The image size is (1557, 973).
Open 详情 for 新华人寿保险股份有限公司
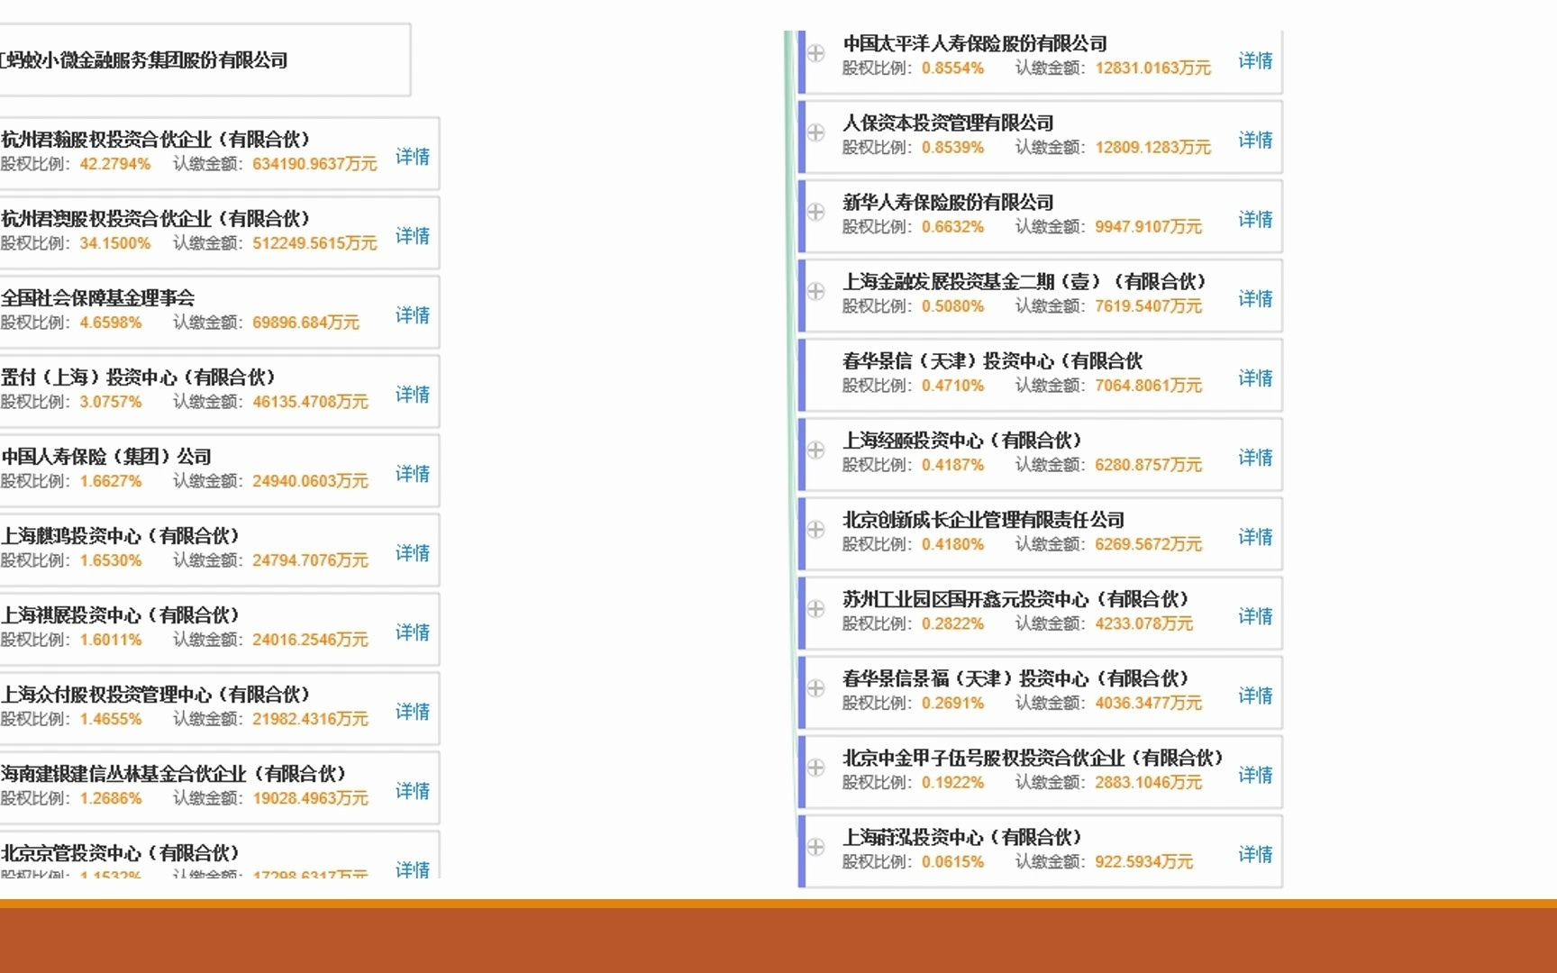(1255, 219)
